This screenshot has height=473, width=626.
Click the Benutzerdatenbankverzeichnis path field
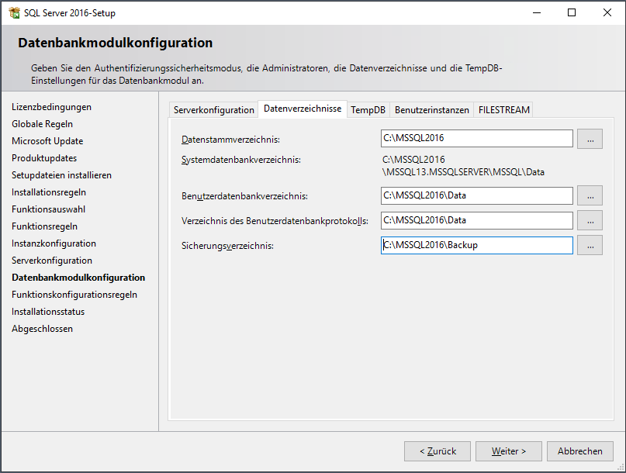point(476,195)
